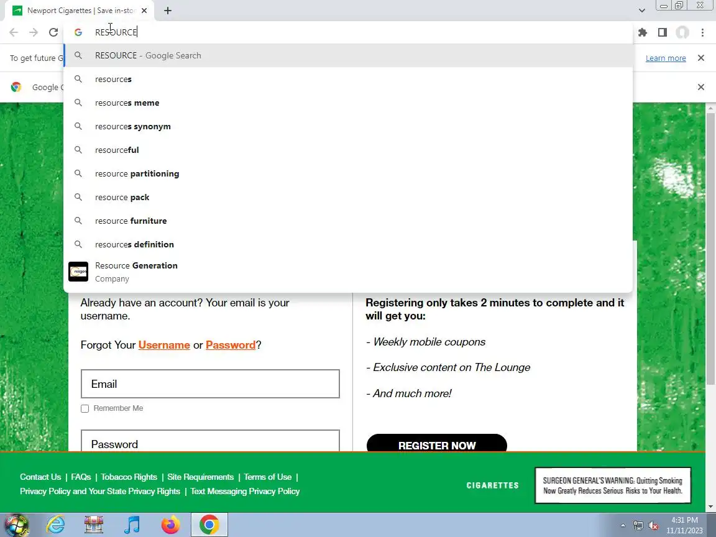This screenshot has width=716, height=537.
Task: Open Privacy Policy and Your State Privacy Rights
Action: (100, 492)
